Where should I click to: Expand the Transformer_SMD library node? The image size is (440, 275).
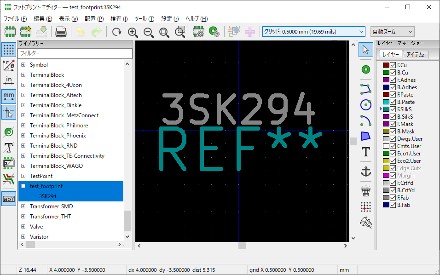[23, 206]
